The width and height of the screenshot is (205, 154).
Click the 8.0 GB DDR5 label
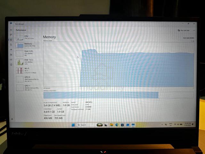[x=189, y=38]
